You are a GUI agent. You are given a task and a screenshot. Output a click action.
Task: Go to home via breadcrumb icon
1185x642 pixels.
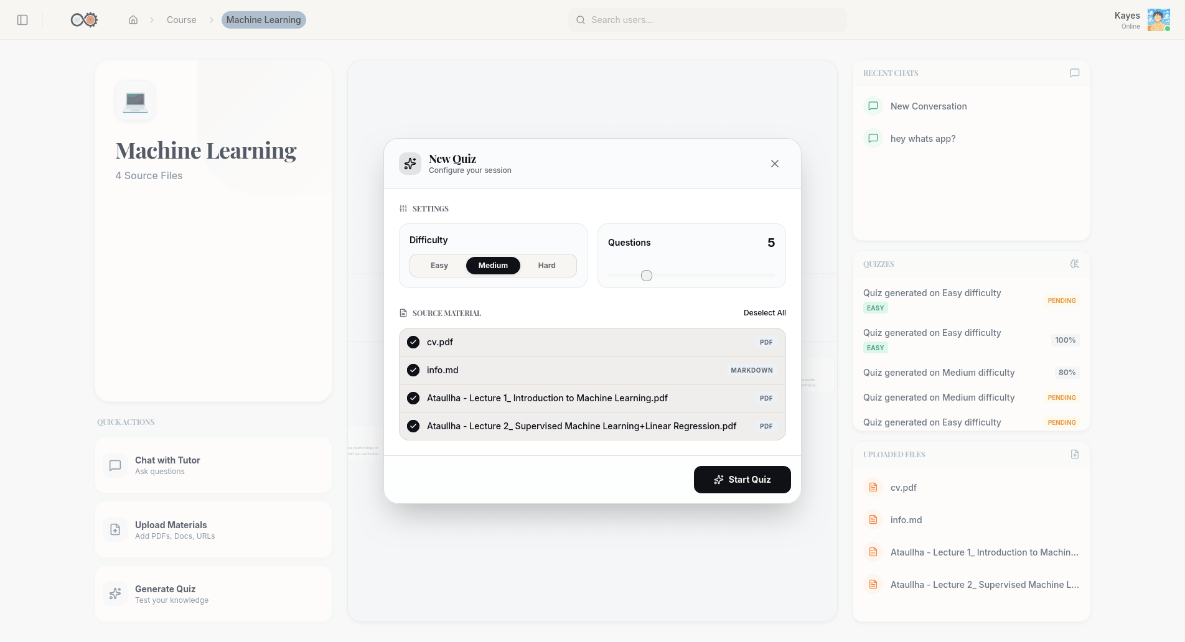pyautogui.click(x=133, y=20)
